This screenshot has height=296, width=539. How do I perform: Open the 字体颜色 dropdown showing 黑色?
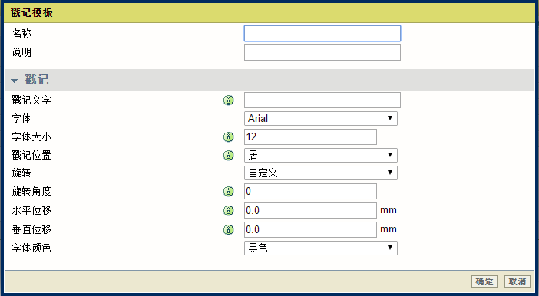(321, 248)
